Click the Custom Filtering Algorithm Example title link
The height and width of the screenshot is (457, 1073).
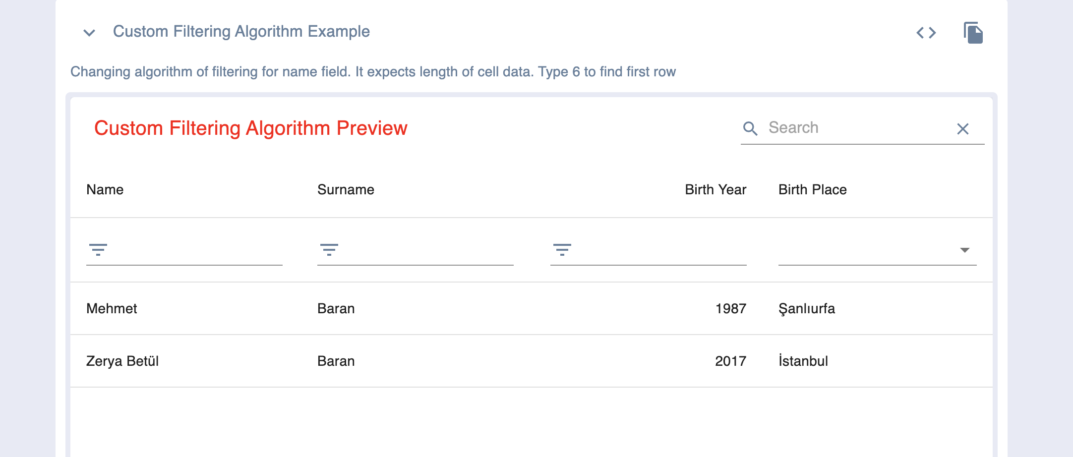pyautogui.click(x=241, y=31)
